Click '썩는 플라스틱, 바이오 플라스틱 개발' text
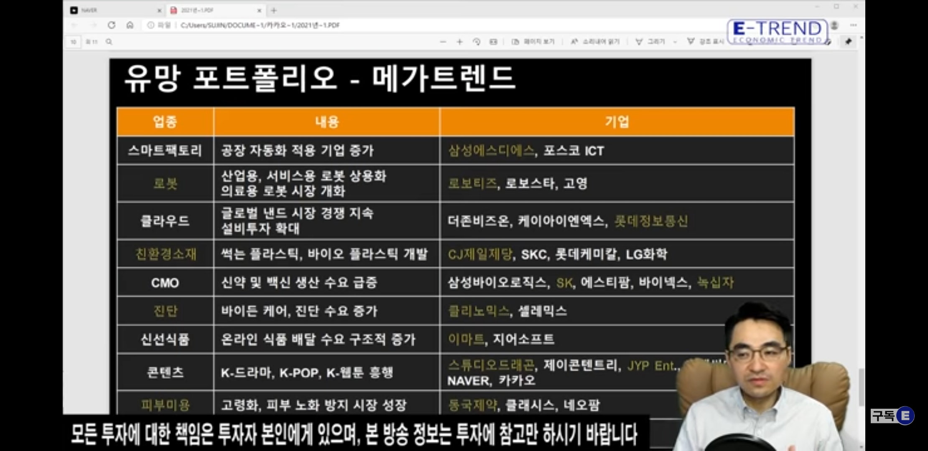Viewport: 928px width, 451px height. click(324, 254)
